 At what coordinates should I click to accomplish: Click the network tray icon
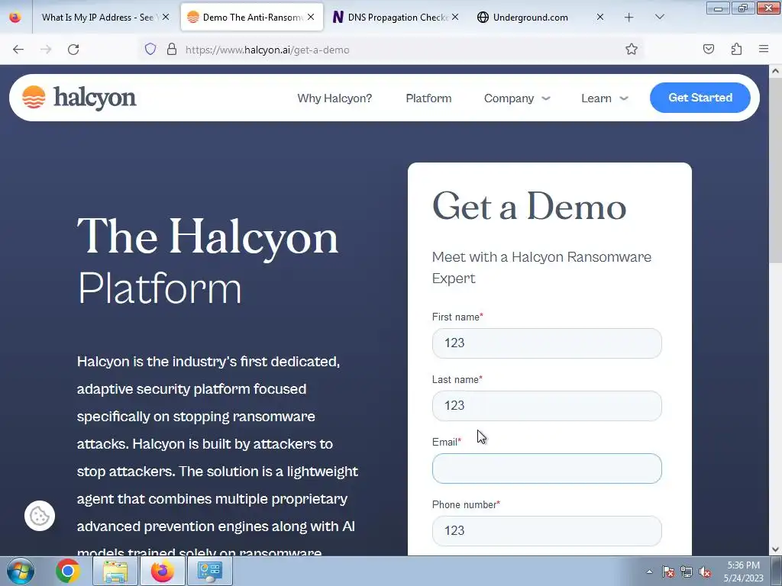click(687, 572)
